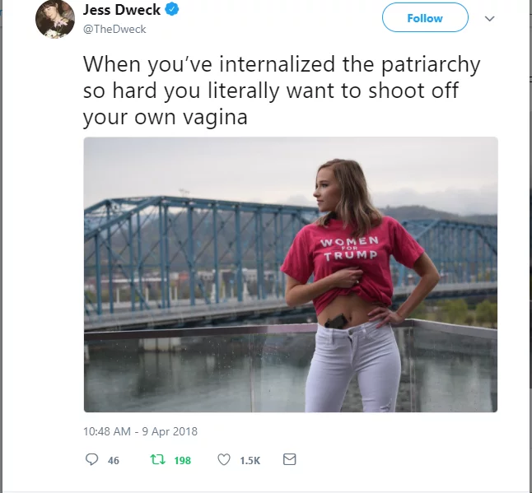The height and width of the screenshot is (493, 532).
Task: Click the reply speech bubble icon
Action: [91, 460]
